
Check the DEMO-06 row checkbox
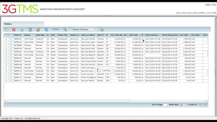[11, 58]
